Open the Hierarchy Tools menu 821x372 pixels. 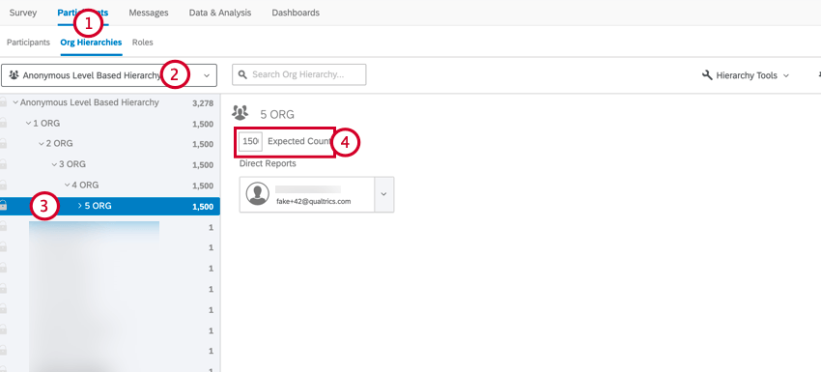tap(746, 75)
